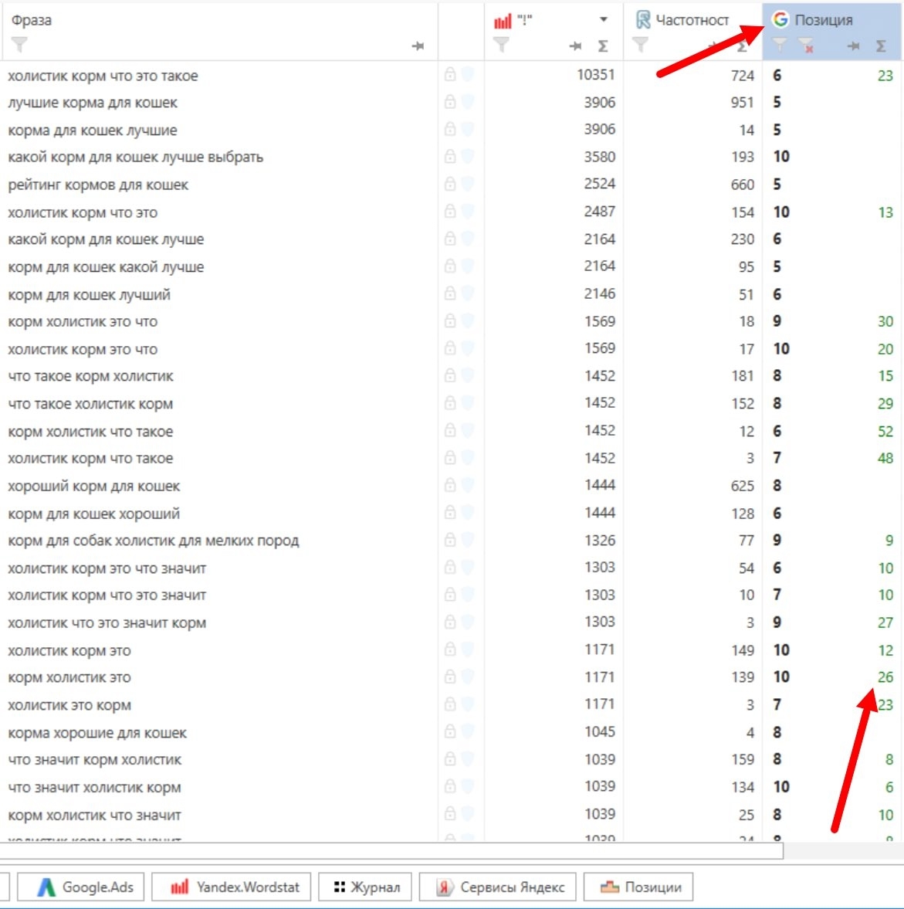
Task: Click frequency value 3580
Action: [599, 157]
